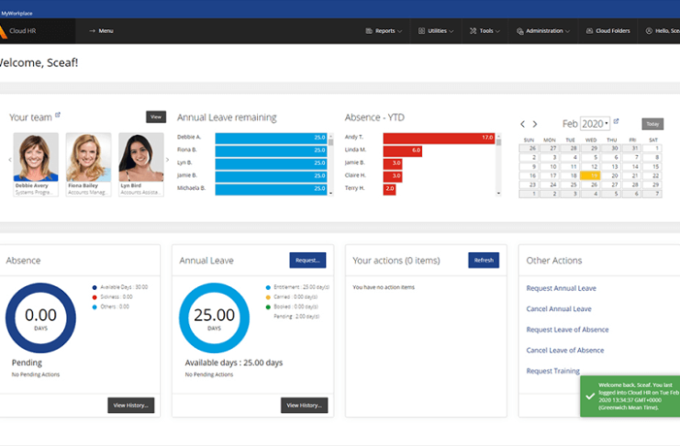Click the Annual Leave 25.00 days donut chart
Image resolution: width=680 pixels, height=446 pixels.
pos(214,318)
